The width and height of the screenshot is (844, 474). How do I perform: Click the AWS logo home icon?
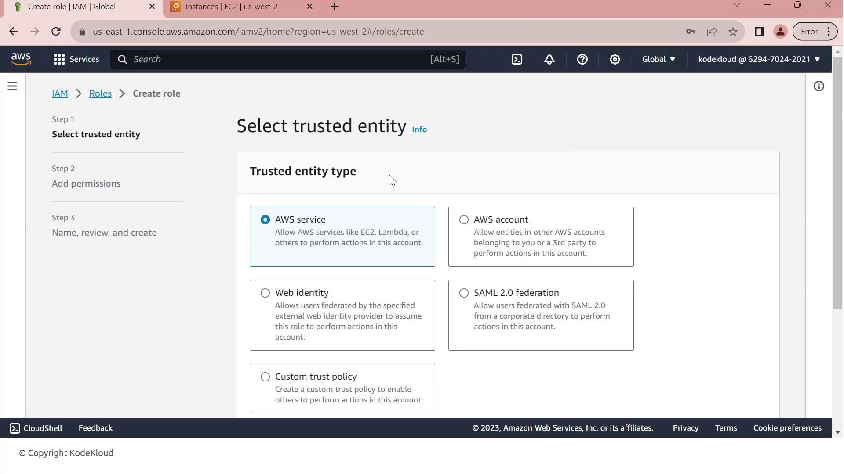click(x=21, y=59)
